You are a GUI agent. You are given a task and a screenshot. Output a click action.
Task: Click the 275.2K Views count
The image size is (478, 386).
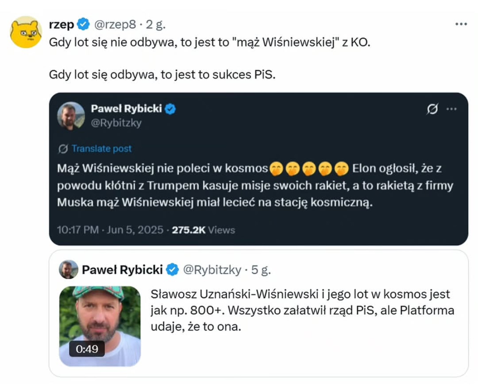click(204, 230)
